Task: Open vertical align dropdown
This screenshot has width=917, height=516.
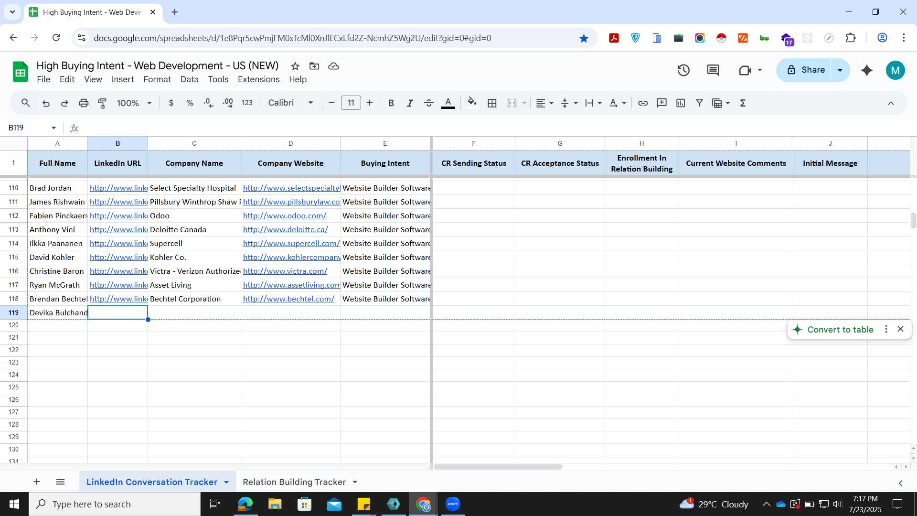Action: pos(569,103)
